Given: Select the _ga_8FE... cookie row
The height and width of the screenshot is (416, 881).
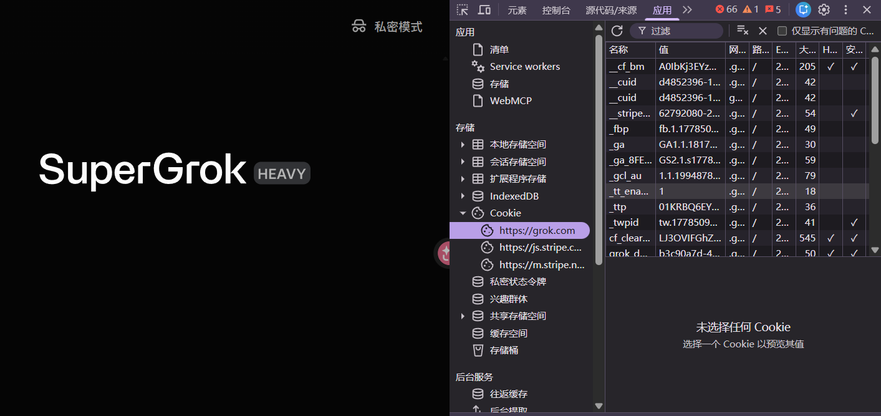Looking at the screenshot, I should click(737, 160).
